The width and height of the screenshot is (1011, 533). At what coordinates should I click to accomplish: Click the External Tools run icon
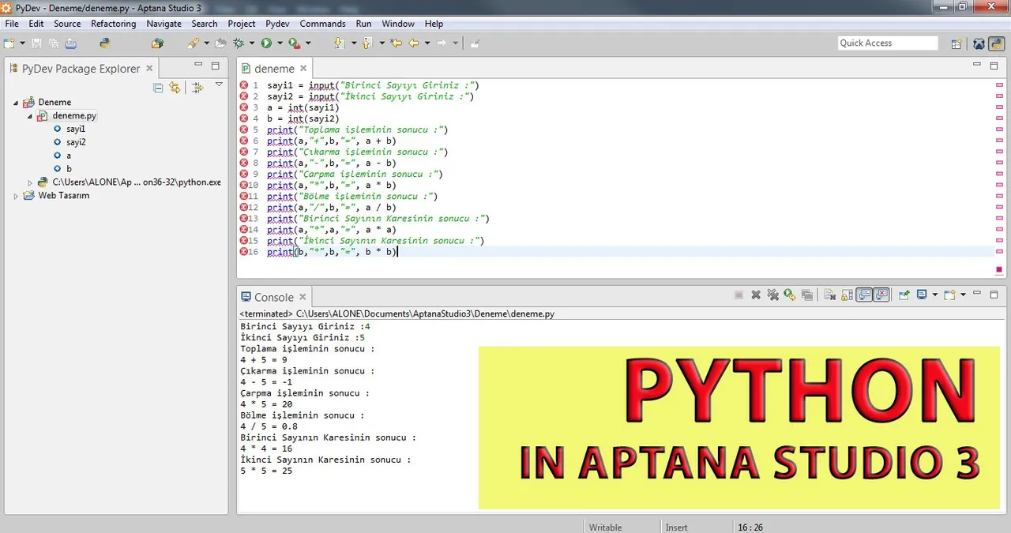coord(294,43)
